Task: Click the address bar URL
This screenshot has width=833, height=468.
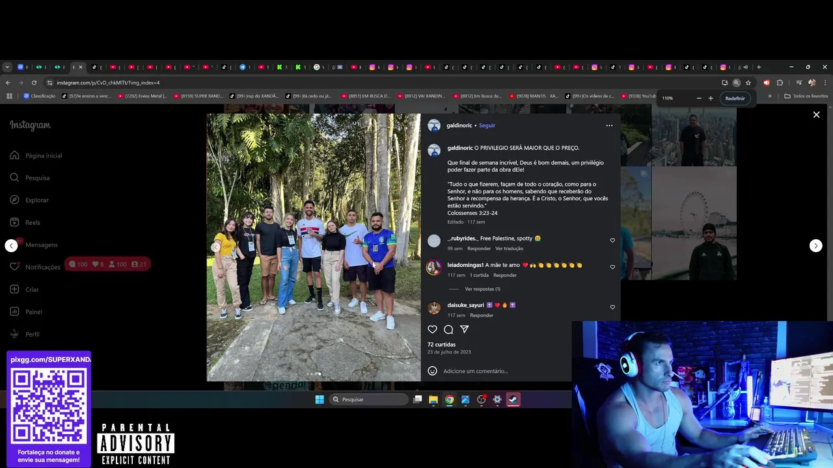Action: point(108,83)
